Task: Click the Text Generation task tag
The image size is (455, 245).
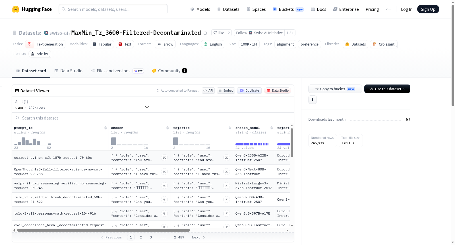Action: (x=45, y=44)
